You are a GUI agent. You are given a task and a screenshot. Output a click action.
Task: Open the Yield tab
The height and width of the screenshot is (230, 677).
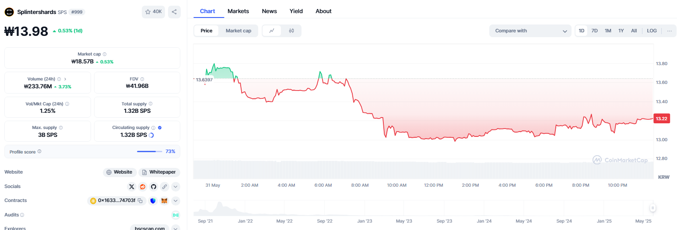296,11
